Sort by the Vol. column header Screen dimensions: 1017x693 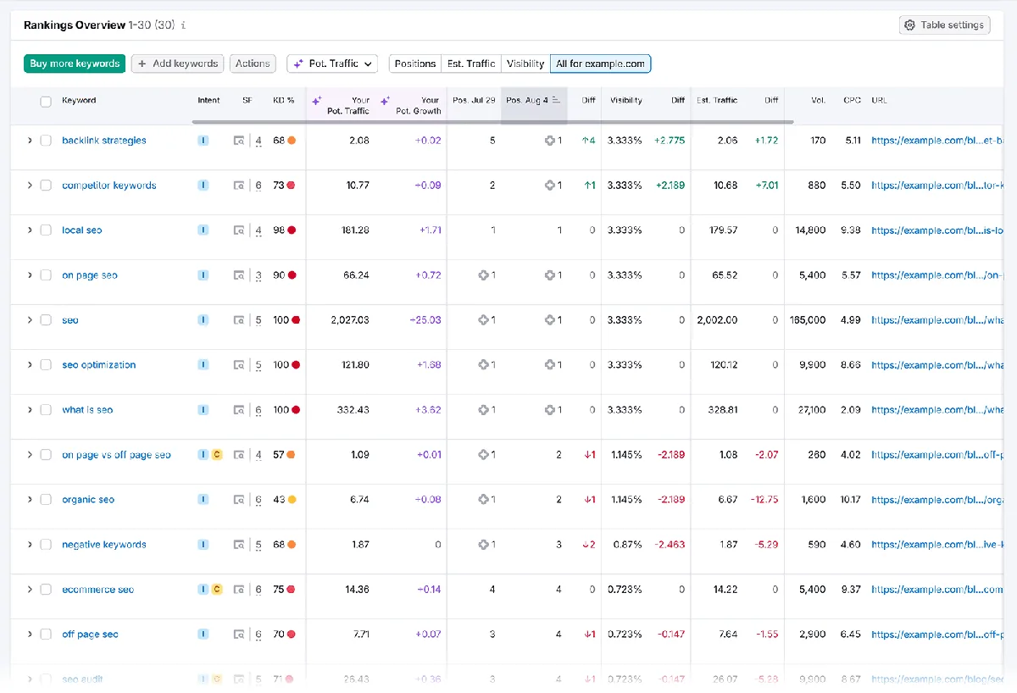pyautogui.click(x=818, y=101)
